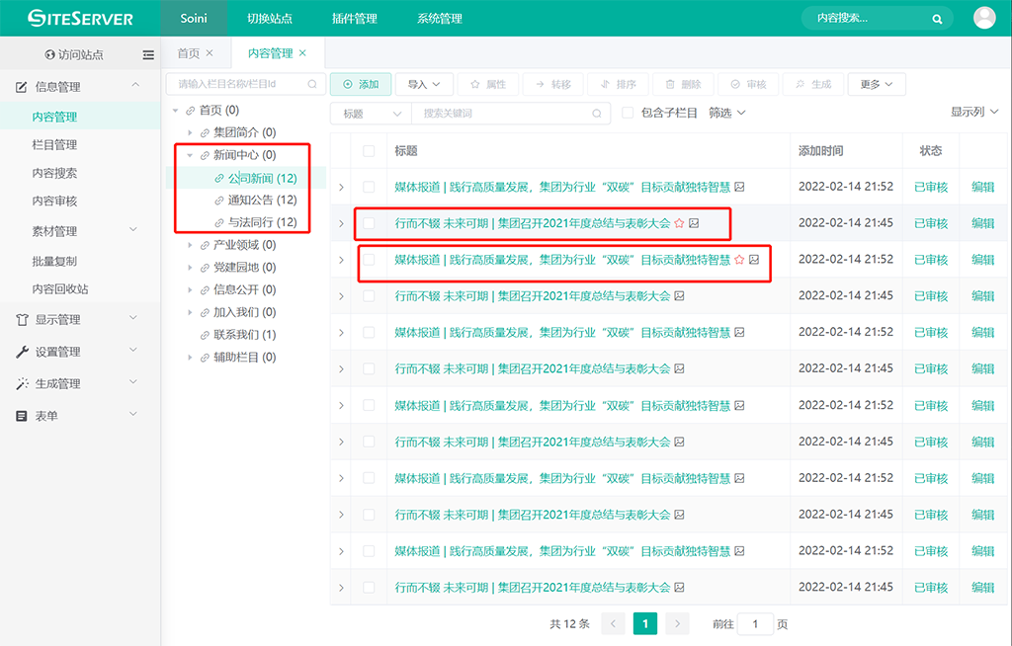Click the magnifier icon in top search
Image resolution: width=1012 pixels, height=646 pixels.
pos(937,19)
